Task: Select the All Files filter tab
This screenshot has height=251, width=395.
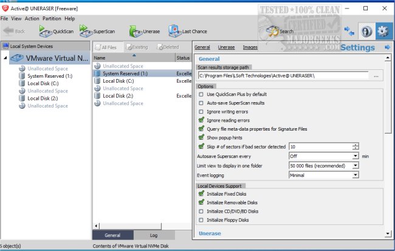Action: point(108,47)
